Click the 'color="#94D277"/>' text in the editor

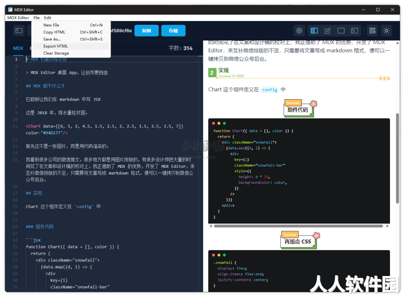tap(47, 133)
